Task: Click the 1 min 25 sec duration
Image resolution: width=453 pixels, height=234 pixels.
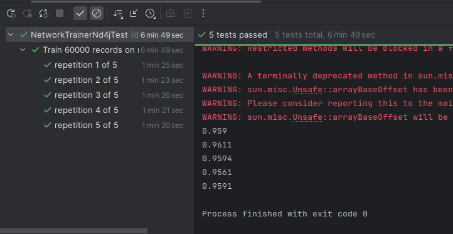Action: pyautogui.click(x=163, y=65)
